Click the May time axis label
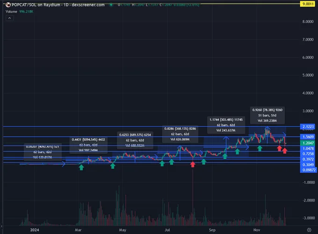Viewport: 318px width, 234px height. pos(123,230)
